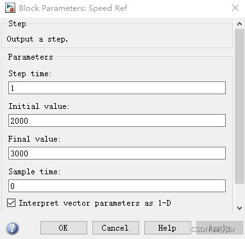Click the Step time label

click(x=30, y=74)
